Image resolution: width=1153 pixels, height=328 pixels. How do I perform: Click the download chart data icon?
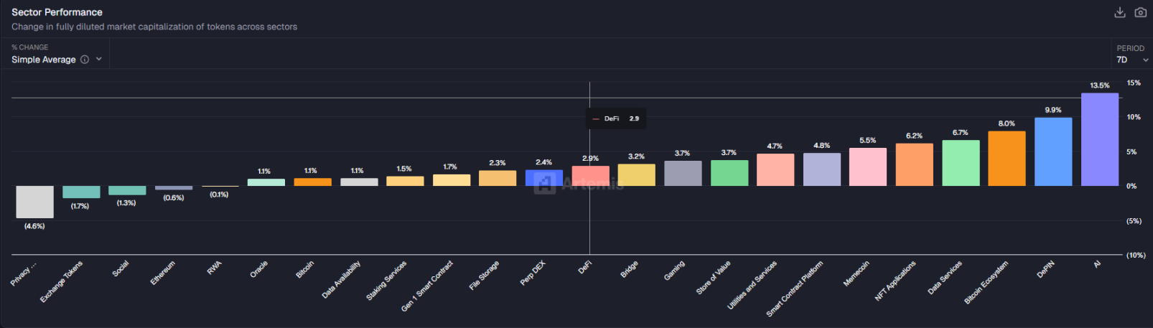(1119, 12)
